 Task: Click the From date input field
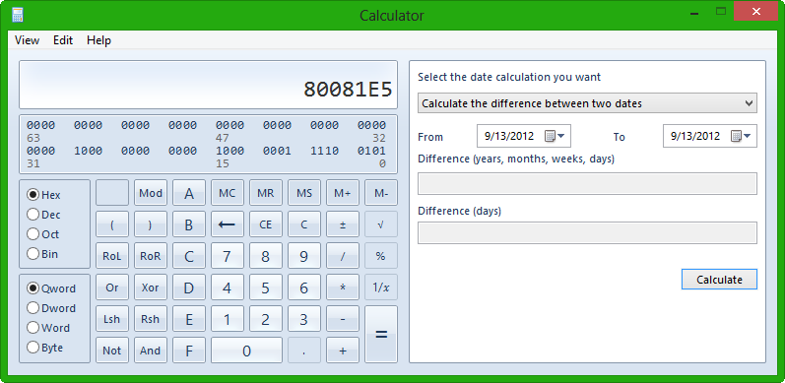[x=524, y=136]
